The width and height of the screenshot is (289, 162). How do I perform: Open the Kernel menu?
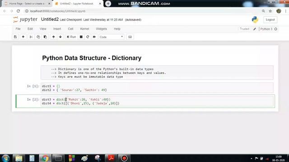[84, 29]
